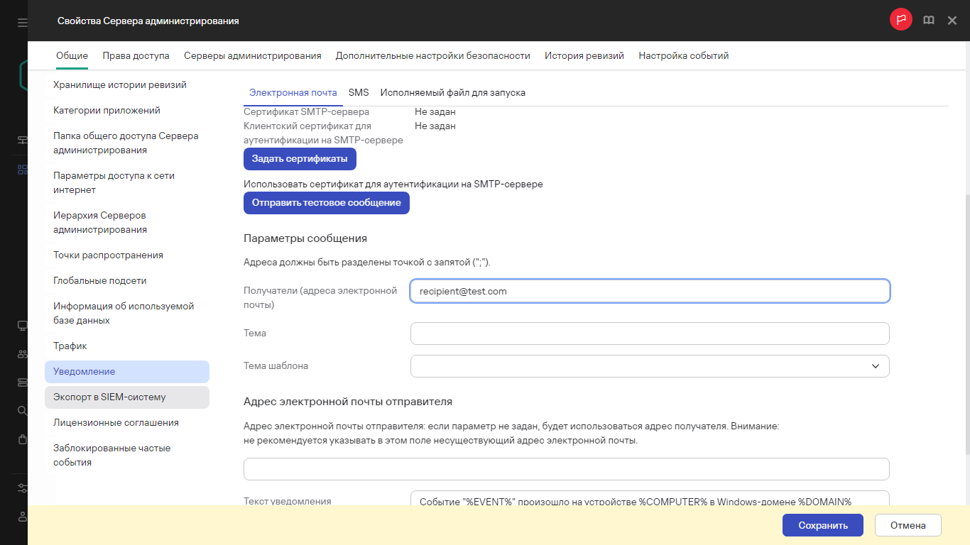
Task: Switch to the SMS tab
Action: pos(359,93)
